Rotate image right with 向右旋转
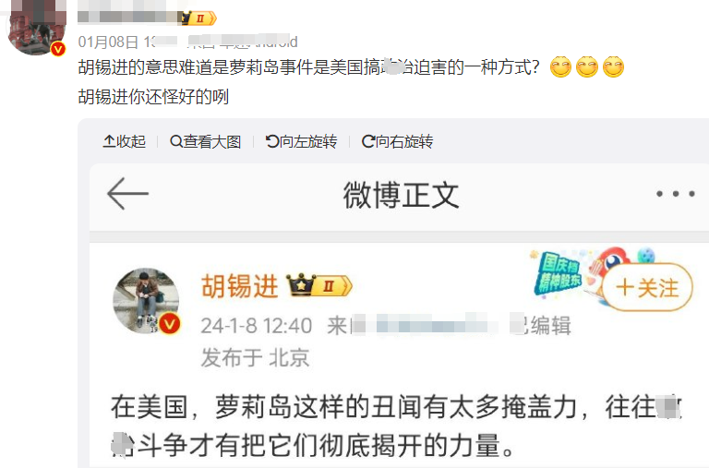The image size is (709, 468). tap(397, 141)
